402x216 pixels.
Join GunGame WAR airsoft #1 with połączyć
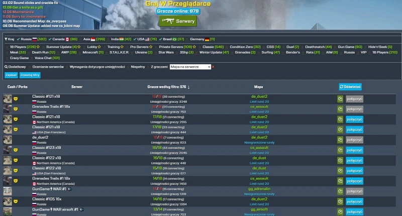click(355, 211)
